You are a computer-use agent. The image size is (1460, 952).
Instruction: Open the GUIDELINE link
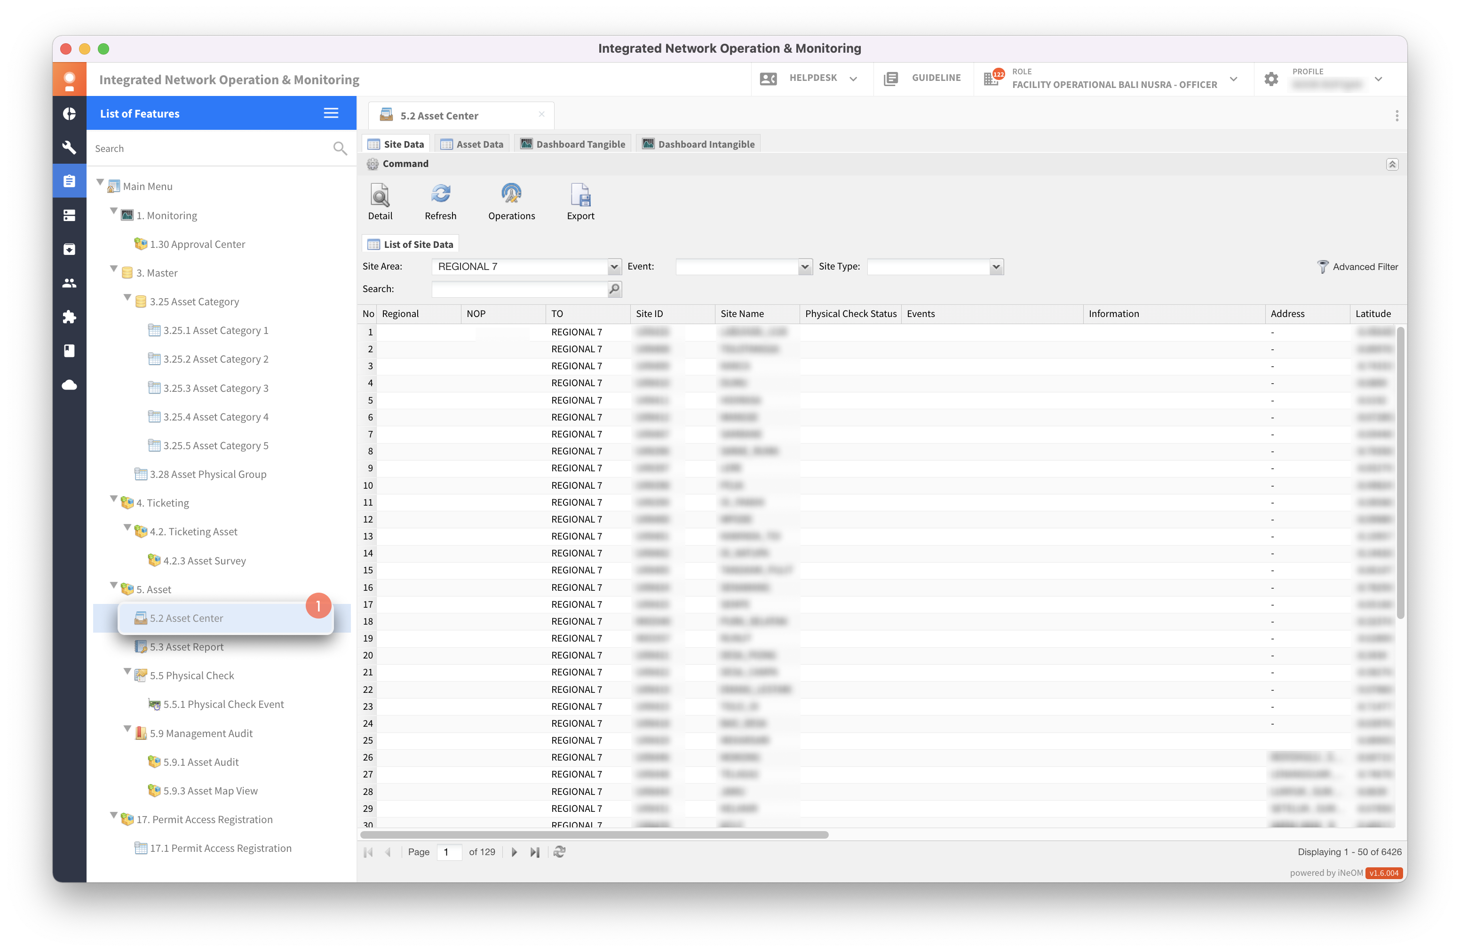pos(923,78)
